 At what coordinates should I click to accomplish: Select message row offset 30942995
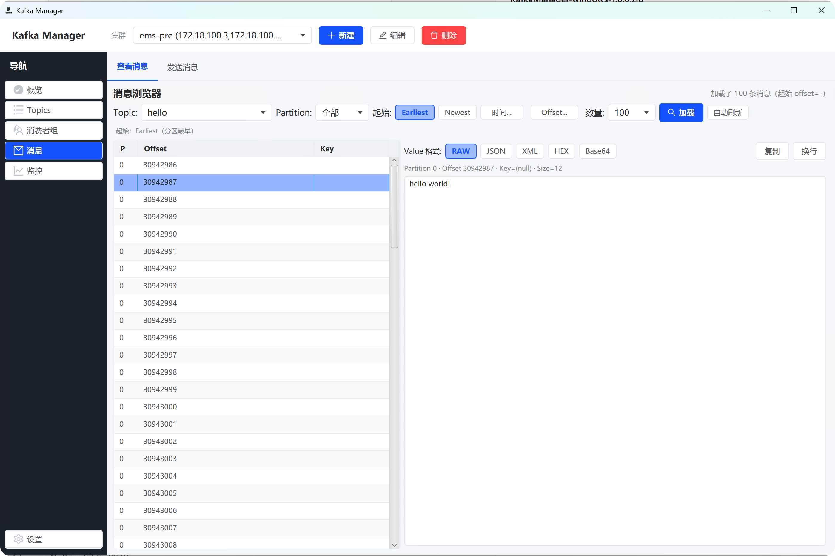[x=252, y=321]
